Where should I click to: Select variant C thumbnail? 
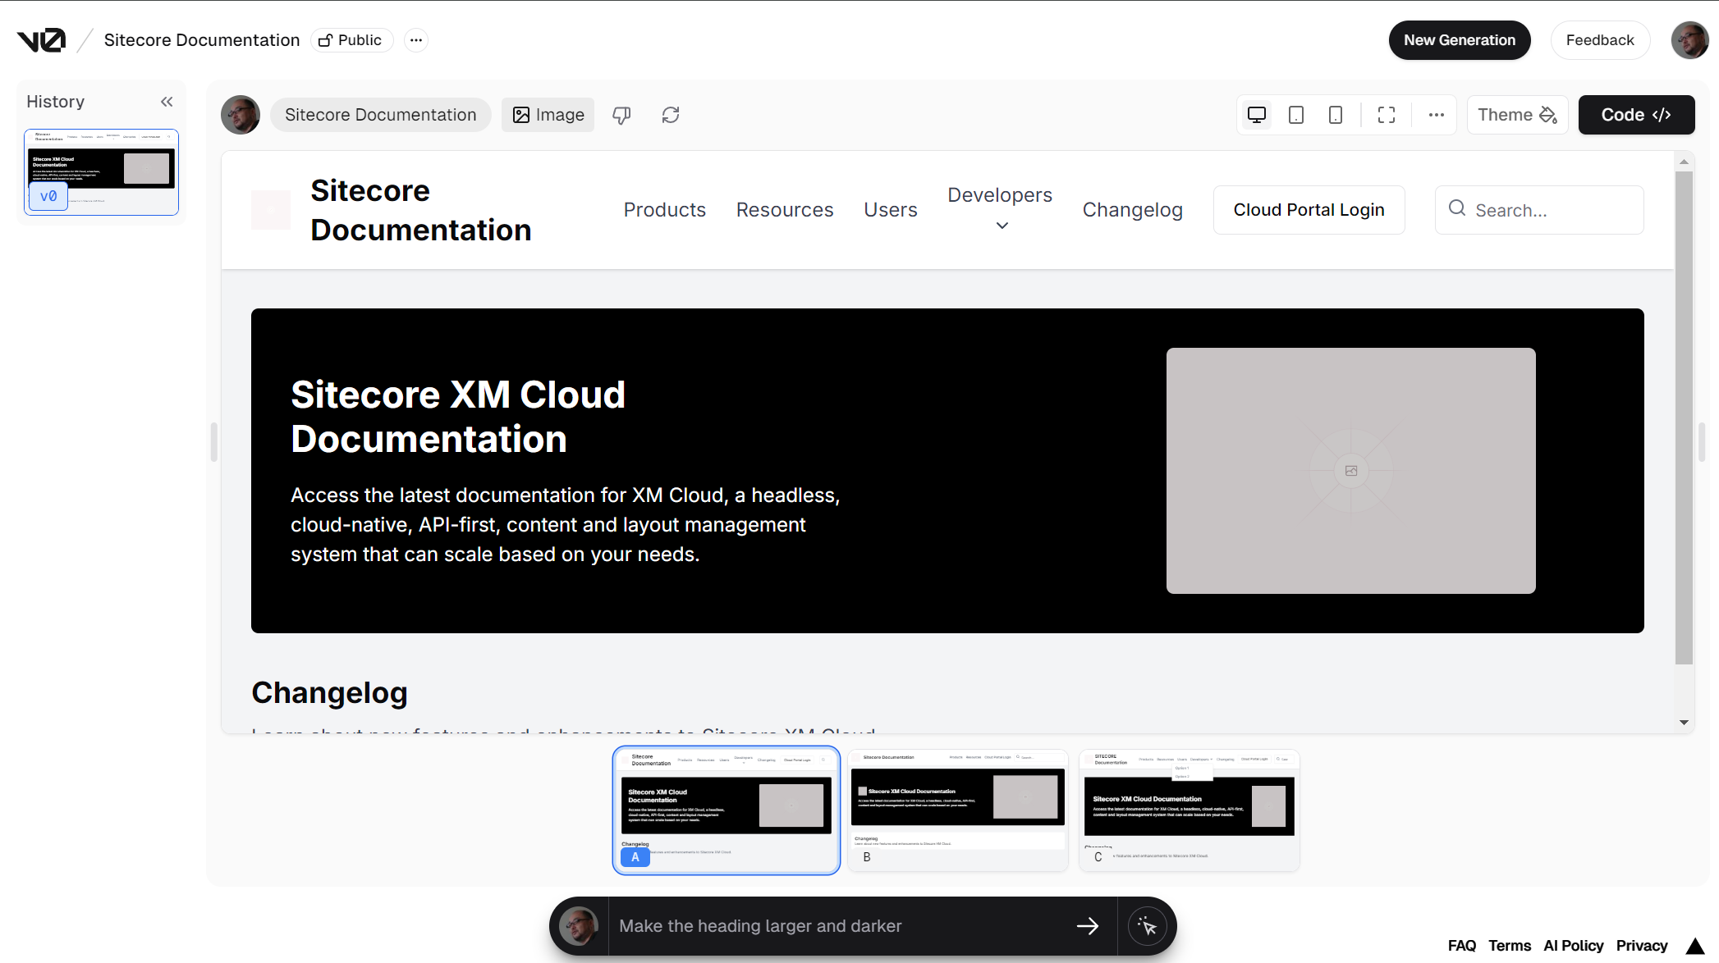point(1190,810)
